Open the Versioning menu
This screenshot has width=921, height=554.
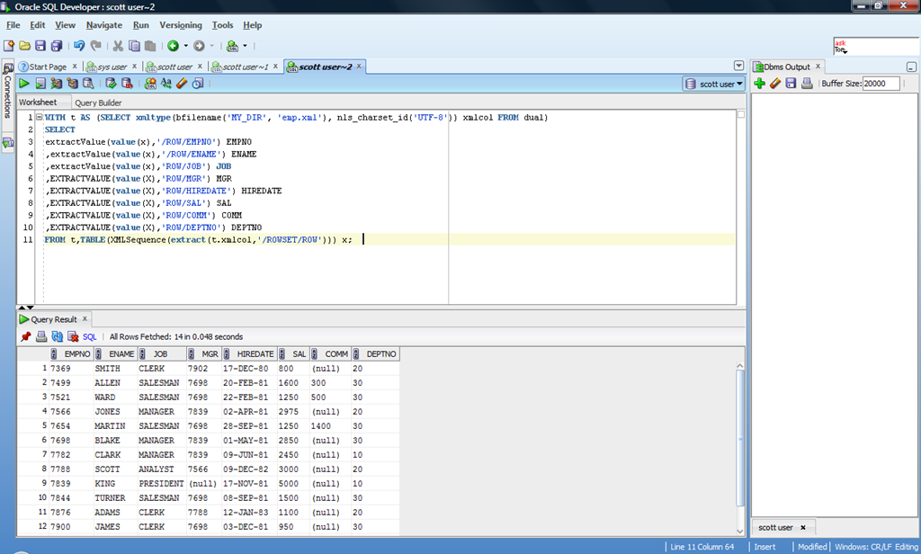[180, 25]
